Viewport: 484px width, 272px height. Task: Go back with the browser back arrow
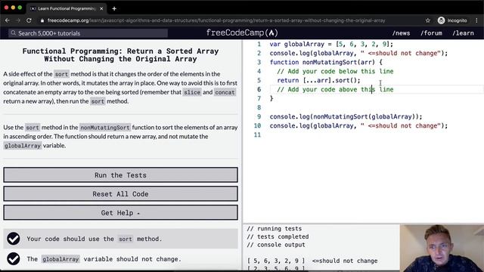[x=8, y=20]
